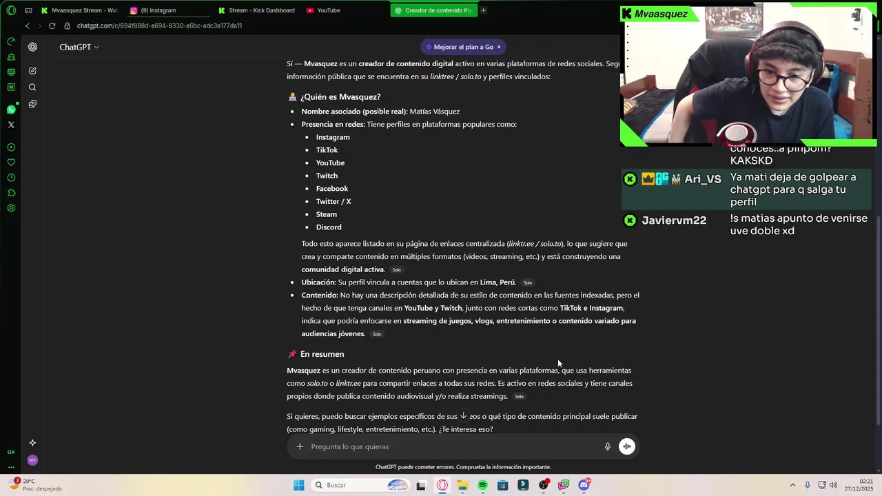Viewport: 882px width, 496px height.
Task: Start voice mode with the waveform button
Action: 627,446
